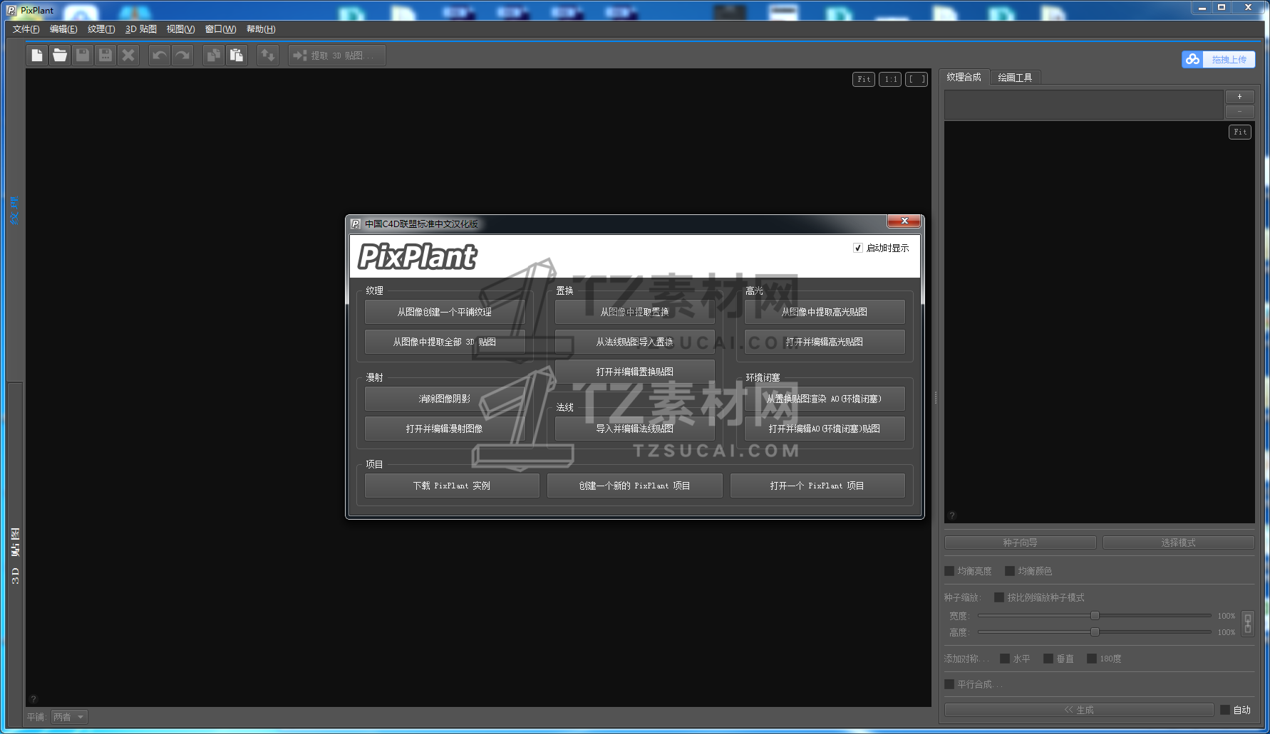The height and width of the screenshot is (734, 1270).
Task: Tick the 180度 symmetry checkbox
Action: coord(1092,659)
